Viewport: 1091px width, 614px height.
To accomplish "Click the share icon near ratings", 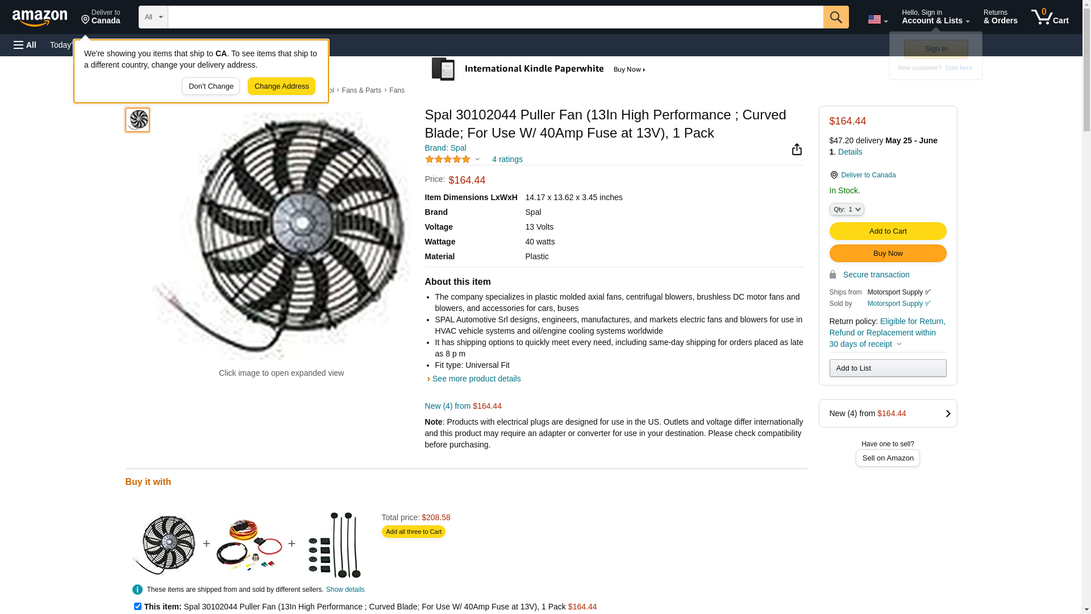I will coord(797,150).
